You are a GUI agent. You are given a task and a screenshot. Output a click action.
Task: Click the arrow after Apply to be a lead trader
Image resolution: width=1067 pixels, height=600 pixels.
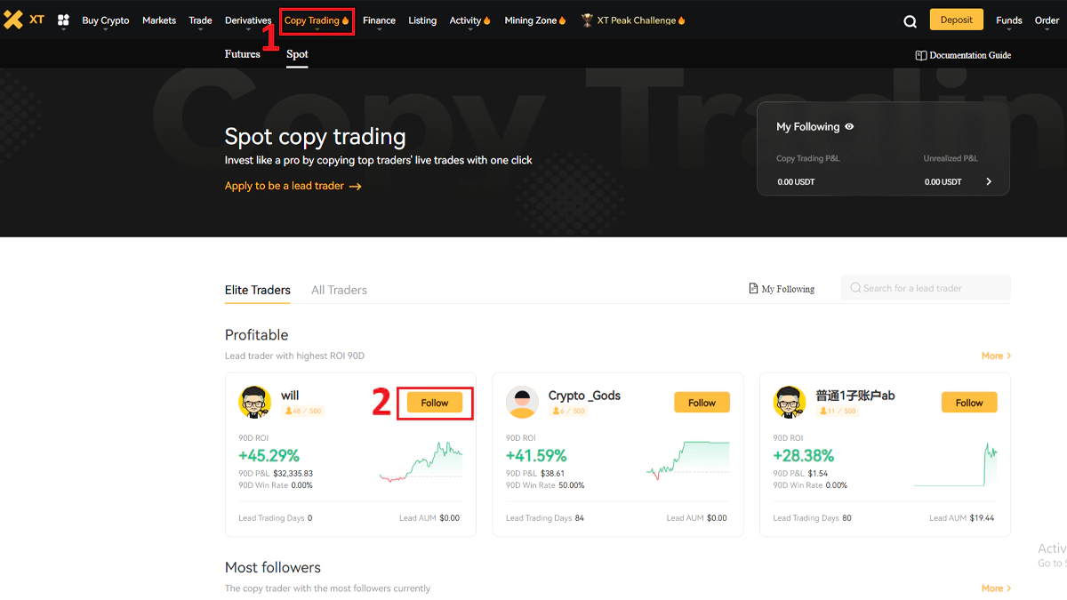point(355,187)
